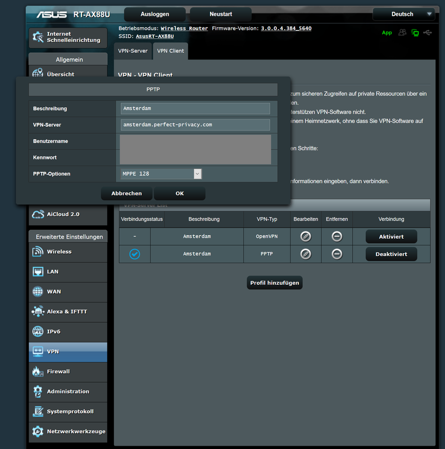The height and width of the screenshot is (449, 445).
Task: Click Abbrechen in the PPTP dialog
Action: click(127, 194)
